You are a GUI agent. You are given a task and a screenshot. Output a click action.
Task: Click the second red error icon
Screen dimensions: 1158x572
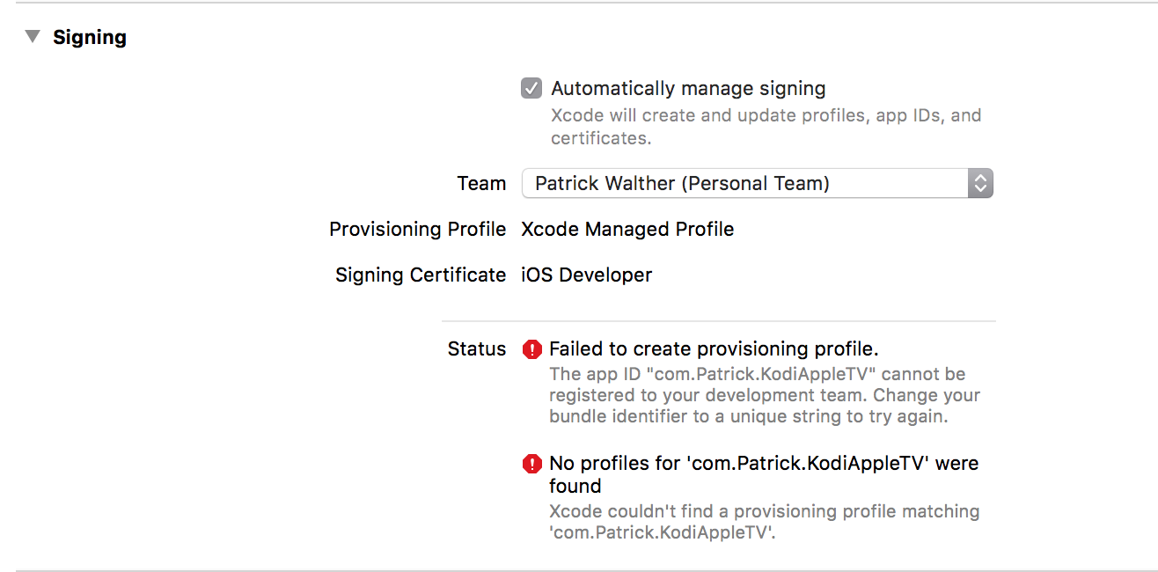(531, 464)
